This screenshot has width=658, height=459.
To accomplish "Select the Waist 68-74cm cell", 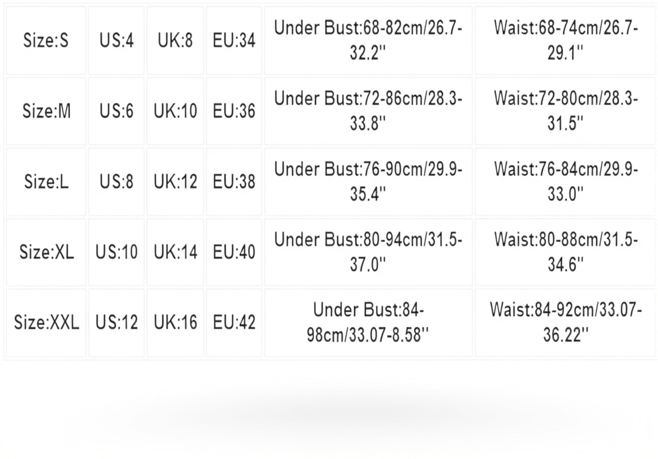I will [x=565, y=41].
